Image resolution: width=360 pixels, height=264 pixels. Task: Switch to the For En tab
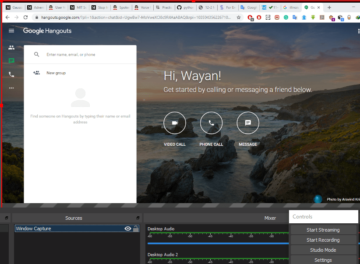(228, 7)
